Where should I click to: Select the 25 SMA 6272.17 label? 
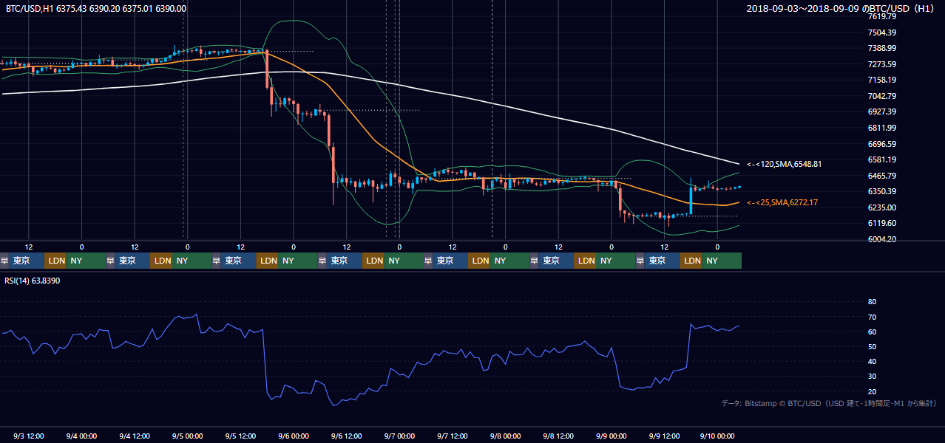[782, 202]
